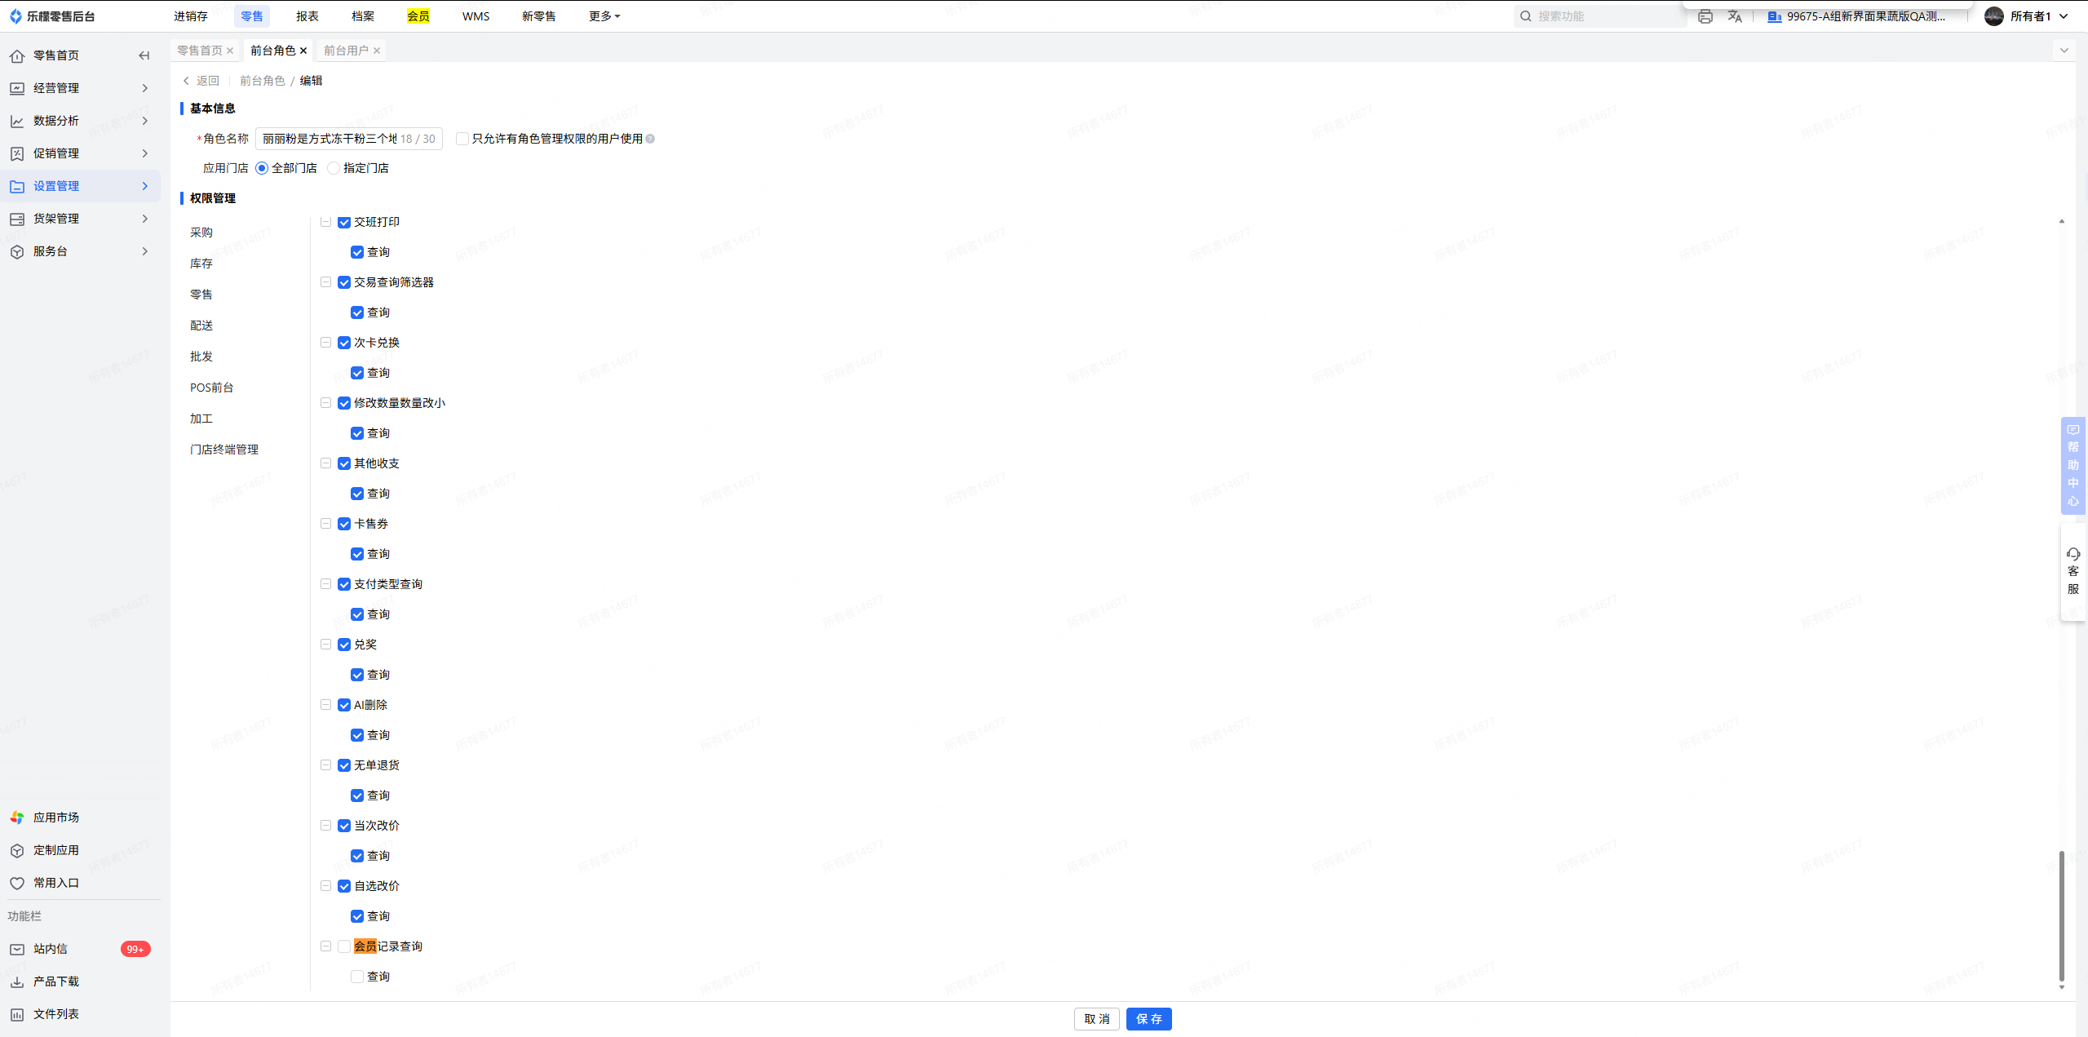This screenshot has height=1037, width=2088.
Task: Switch to the 前台用户 tab
Action: click(346, 51)
